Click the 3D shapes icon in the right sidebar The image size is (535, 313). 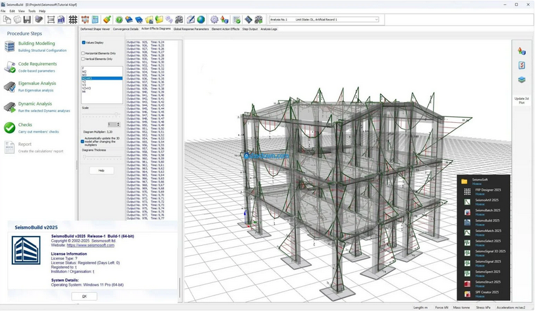521,51
